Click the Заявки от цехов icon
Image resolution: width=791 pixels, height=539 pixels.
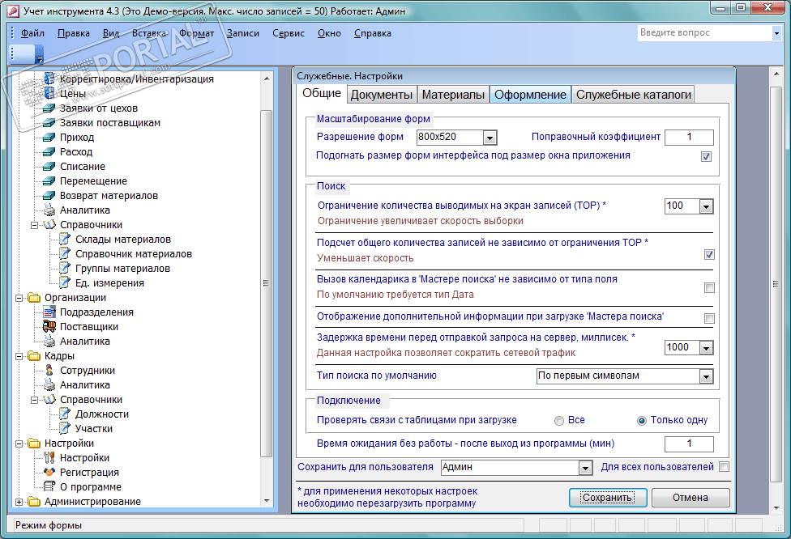click(49, 108)
